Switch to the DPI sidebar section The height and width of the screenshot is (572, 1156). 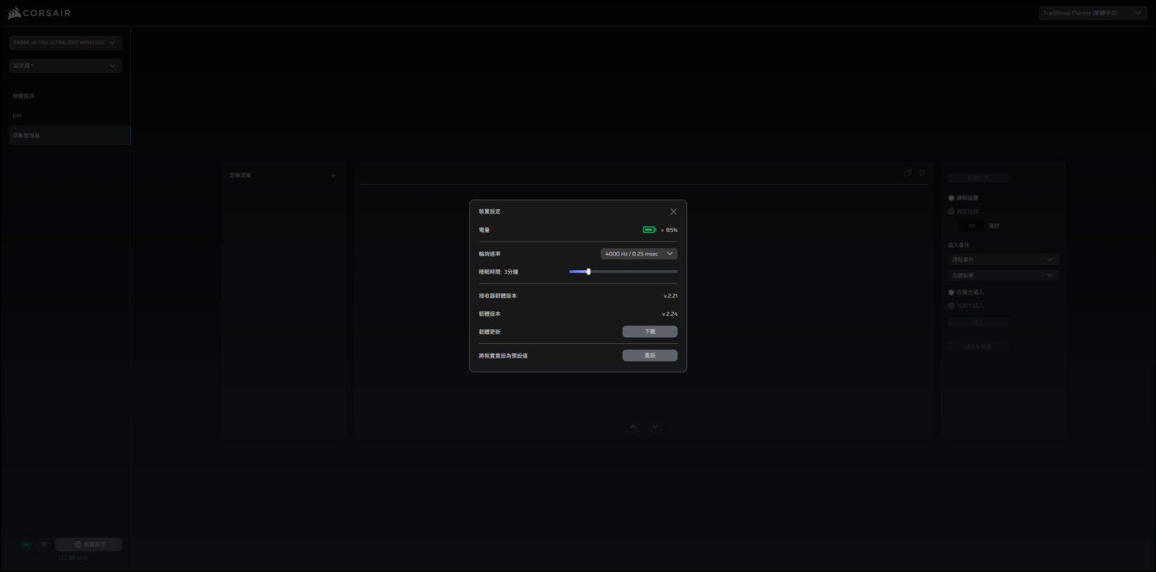click(x=17, y=116)
